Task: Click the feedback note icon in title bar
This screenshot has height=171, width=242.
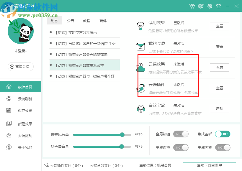Action: pyautogui.click(x=201, y=6)
